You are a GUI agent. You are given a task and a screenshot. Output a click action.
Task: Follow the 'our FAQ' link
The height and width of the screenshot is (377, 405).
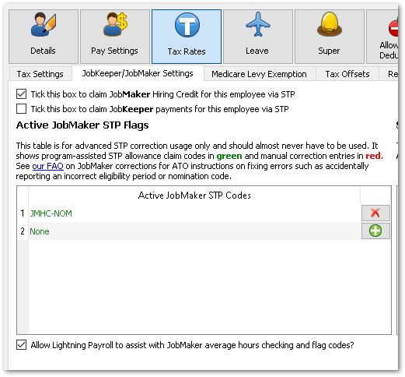point(47,166)
